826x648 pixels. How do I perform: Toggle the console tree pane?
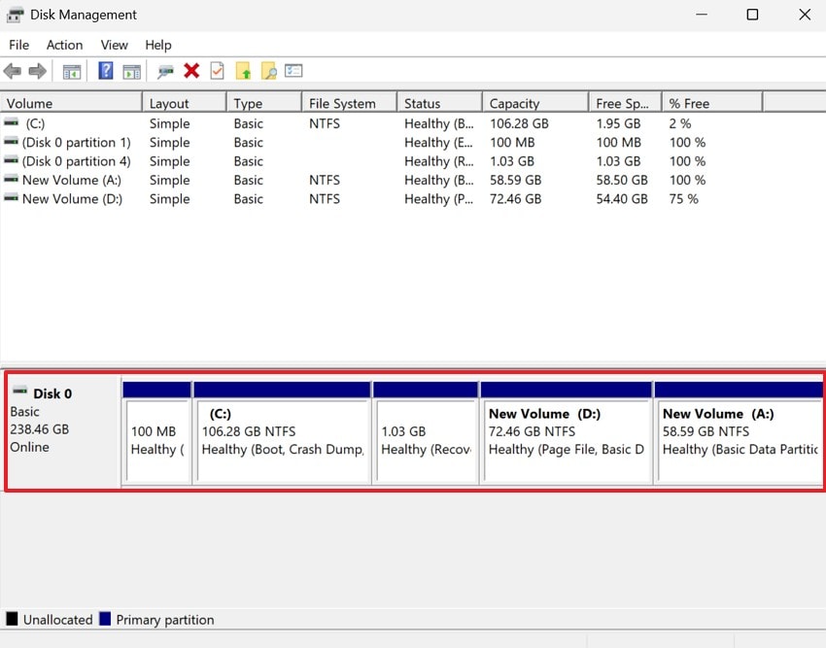click(71, 70)
